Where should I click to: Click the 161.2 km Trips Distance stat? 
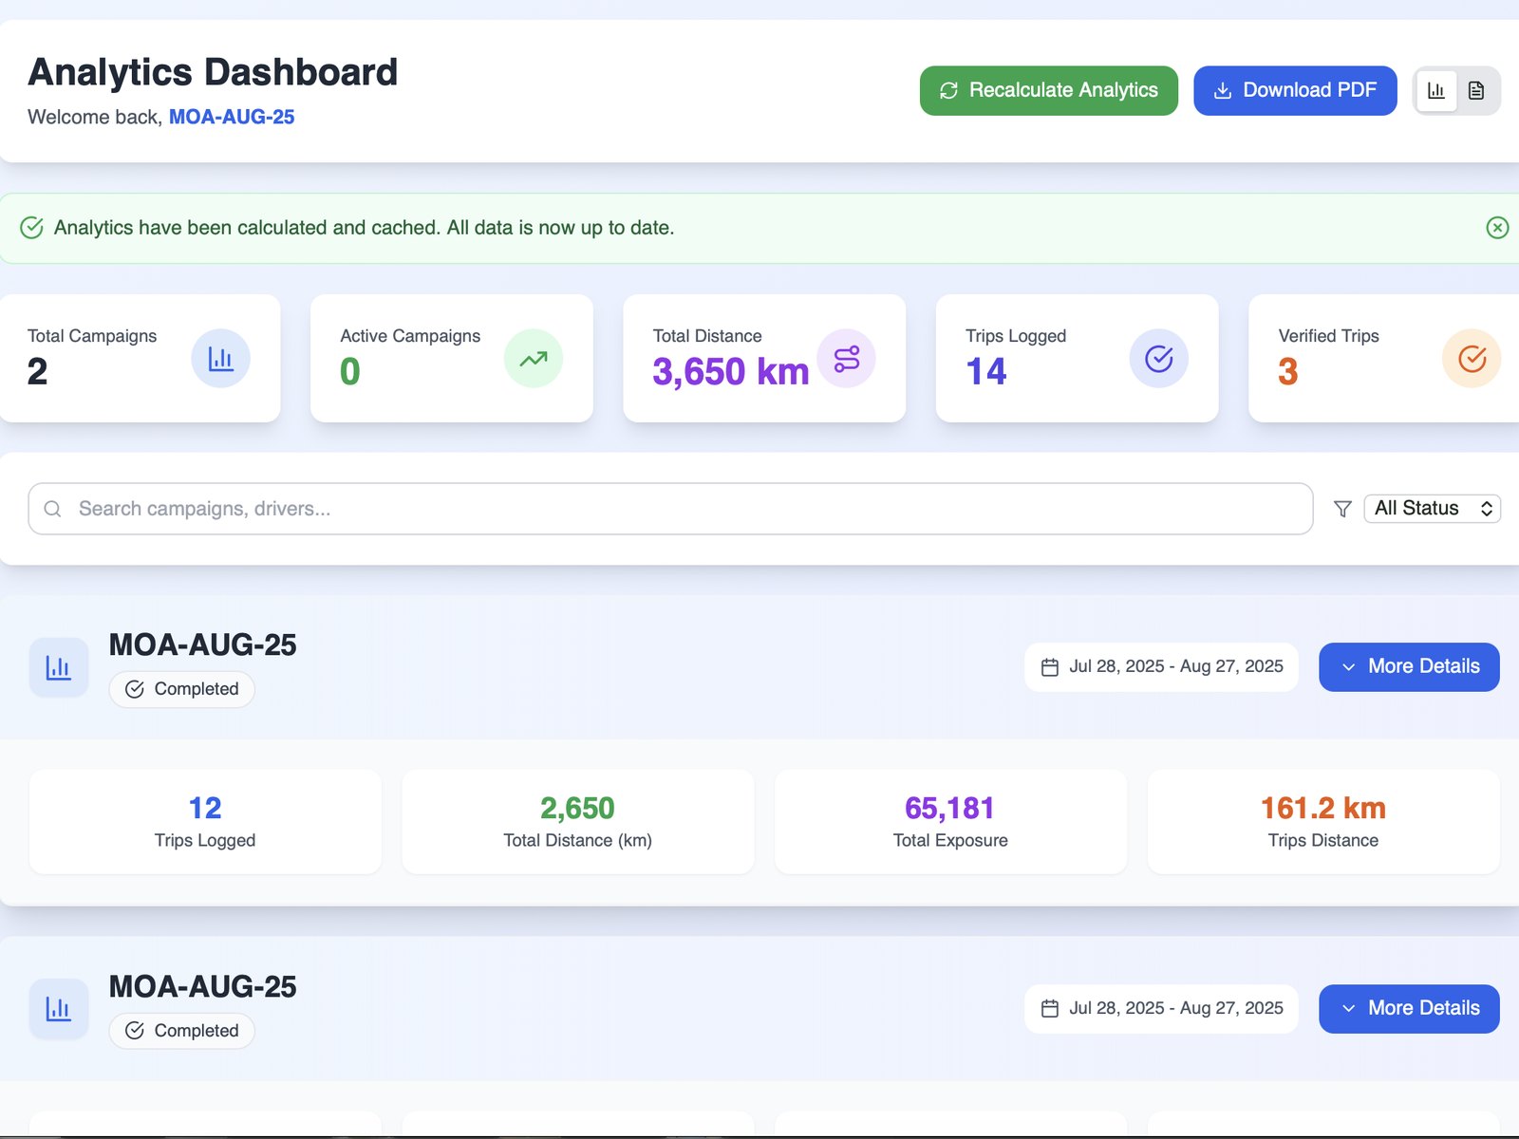click(x=1323, y=822)
